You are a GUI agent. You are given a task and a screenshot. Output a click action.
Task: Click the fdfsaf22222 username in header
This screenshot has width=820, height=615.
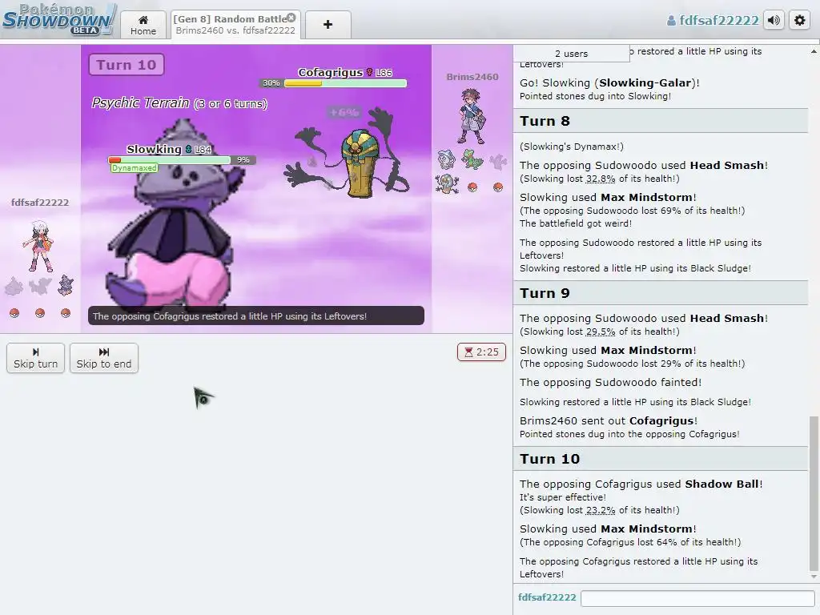pyautogui.click(x=712, y=20)
